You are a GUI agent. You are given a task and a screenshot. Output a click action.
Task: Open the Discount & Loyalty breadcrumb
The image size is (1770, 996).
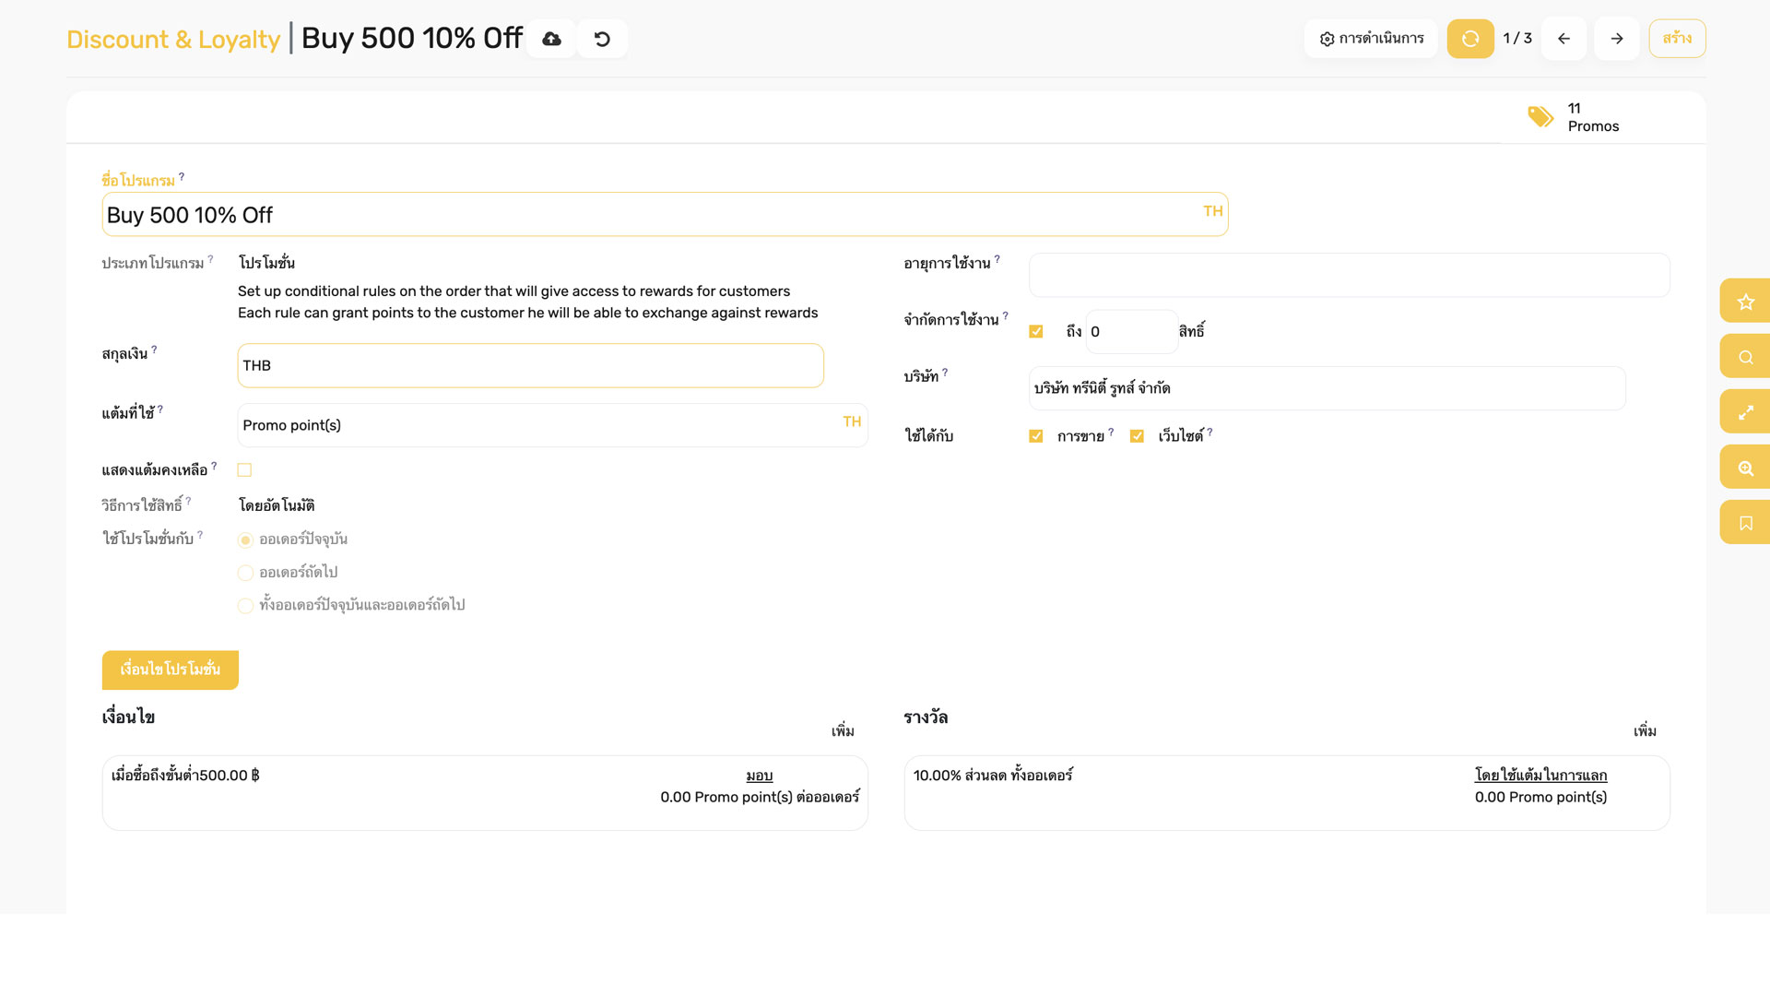pos(173,40)
